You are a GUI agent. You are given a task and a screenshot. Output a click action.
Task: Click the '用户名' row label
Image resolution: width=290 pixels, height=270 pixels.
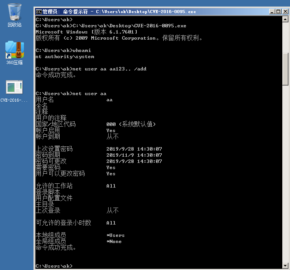tap(45, 100)
